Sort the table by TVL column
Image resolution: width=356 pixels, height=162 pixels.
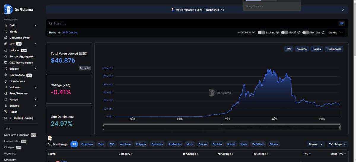(306, 154)
